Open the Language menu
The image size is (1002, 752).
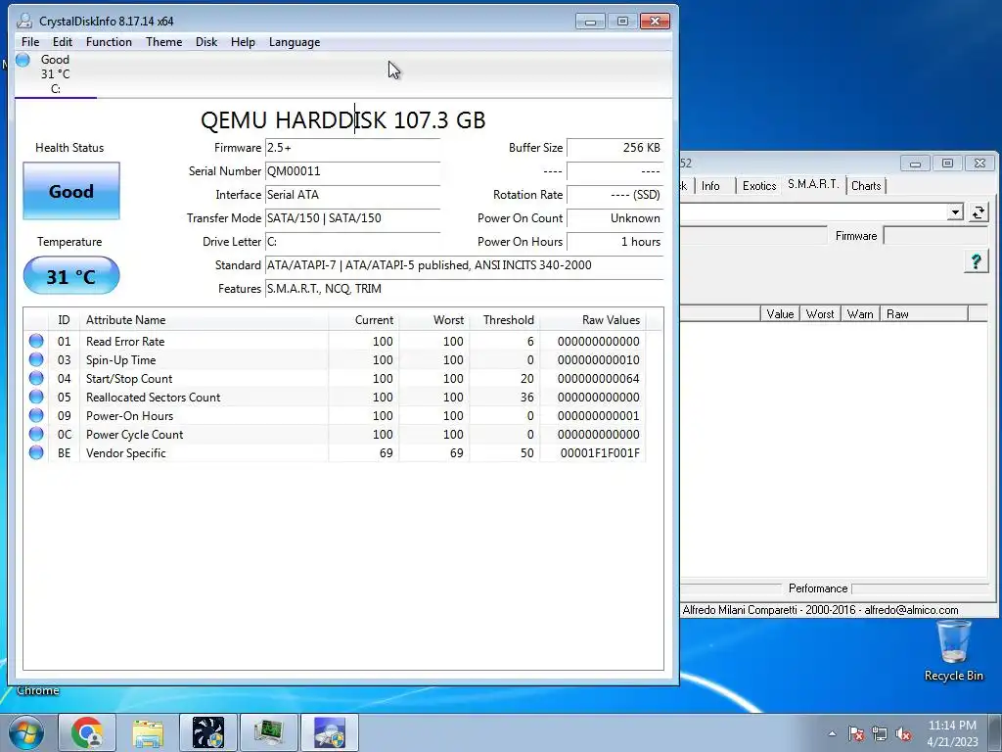294,42
